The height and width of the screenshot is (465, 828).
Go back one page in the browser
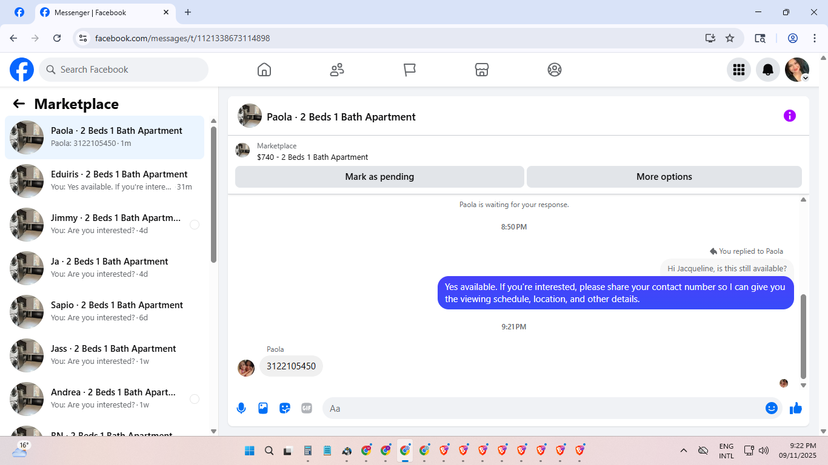13,38
